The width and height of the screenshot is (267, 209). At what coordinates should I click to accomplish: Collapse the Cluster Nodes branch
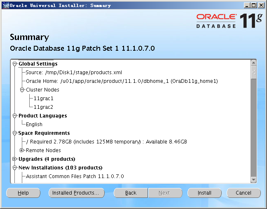point(22,90)
